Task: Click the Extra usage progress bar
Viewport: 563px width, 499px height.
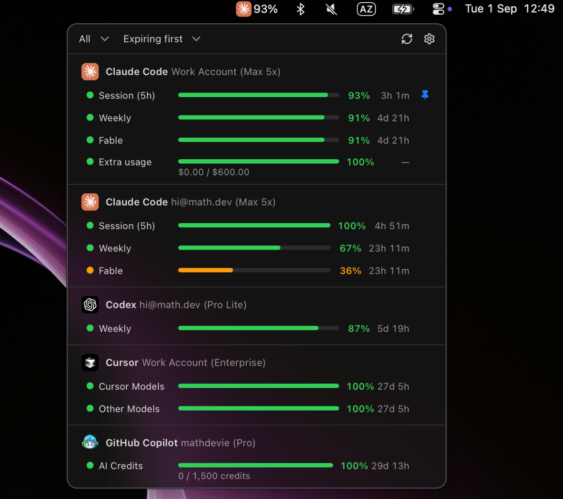Action: [259, 161]
